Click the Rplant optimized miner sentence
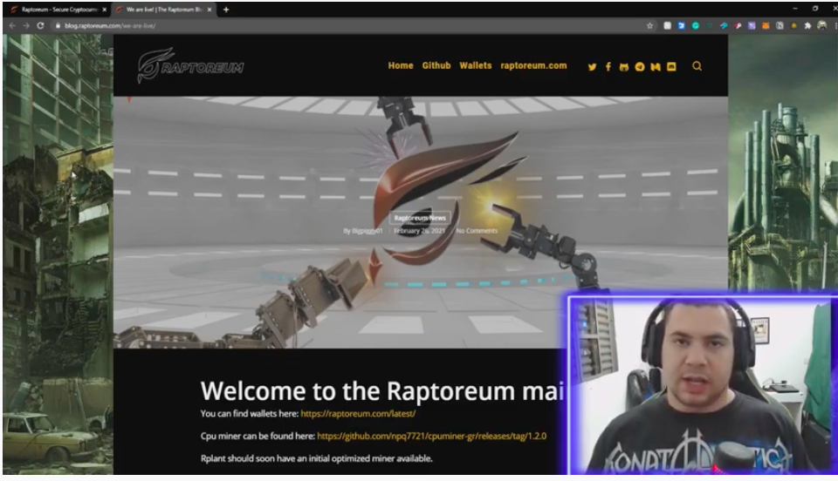 click(x=316, y=458)
